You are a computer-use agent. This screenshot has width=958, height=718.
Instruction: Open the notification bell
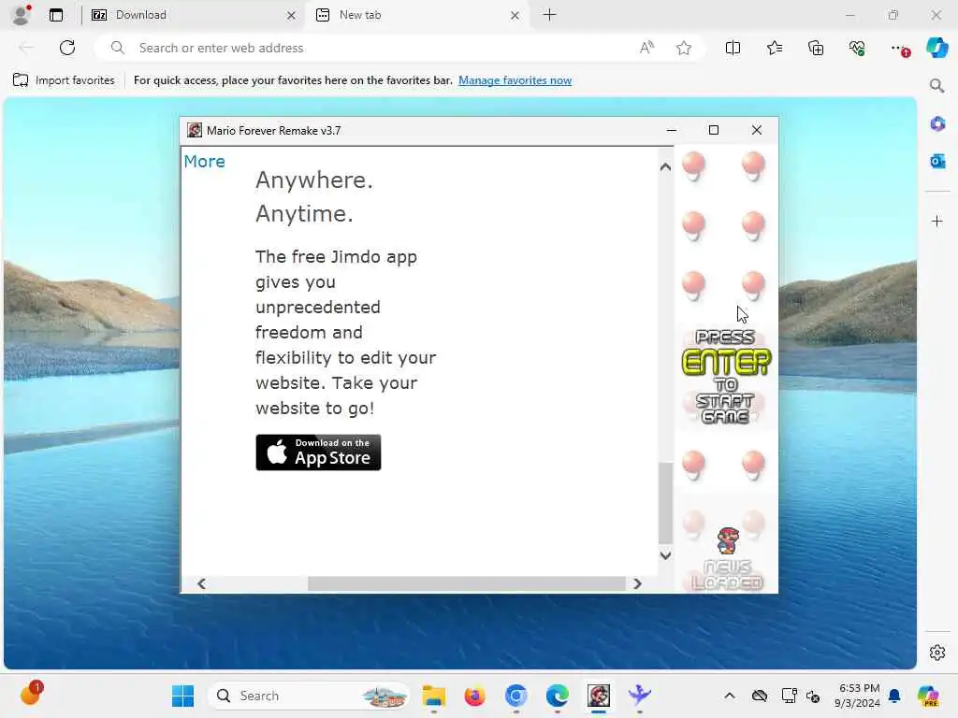click(894, 696)
